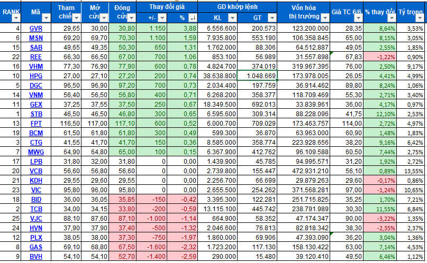Open the +/- column filter dropdown
The width and height of the screenshot is (427, 263).
click(x=162, y=18)
